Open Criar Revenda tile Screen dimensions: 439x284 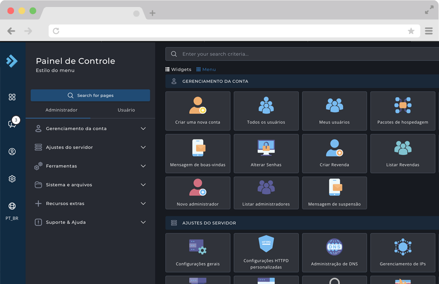coord(334,153)
